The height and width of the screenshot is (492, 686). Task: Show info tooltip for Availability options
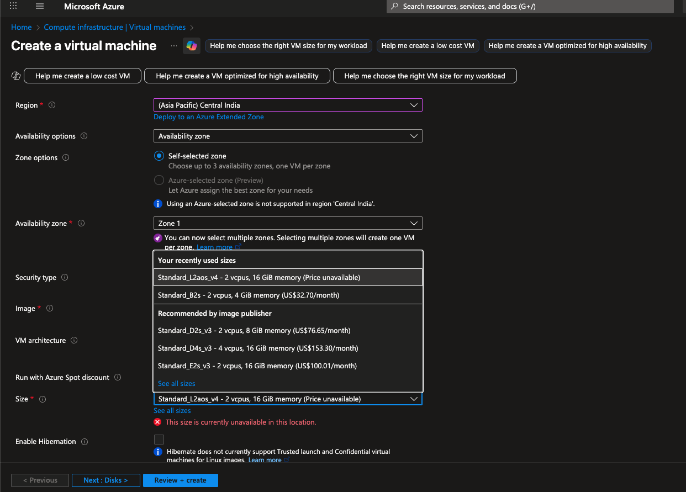pyautogui.click(x=84, y=136)
